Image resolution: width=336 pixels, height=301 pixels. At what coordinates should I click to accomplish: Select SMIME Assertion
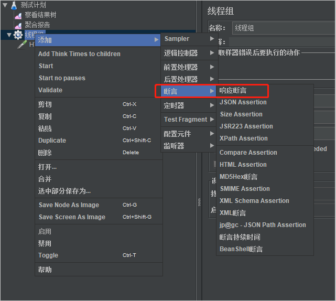coord(265,189)
